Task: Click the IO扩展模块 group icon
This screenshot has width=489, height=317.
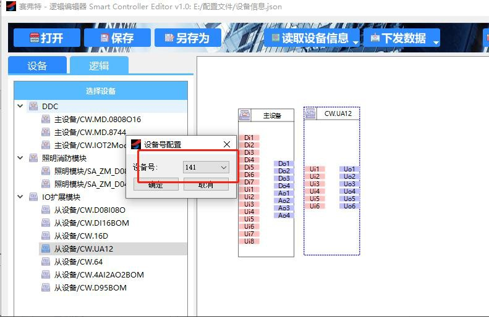Action: coord(33,197)
